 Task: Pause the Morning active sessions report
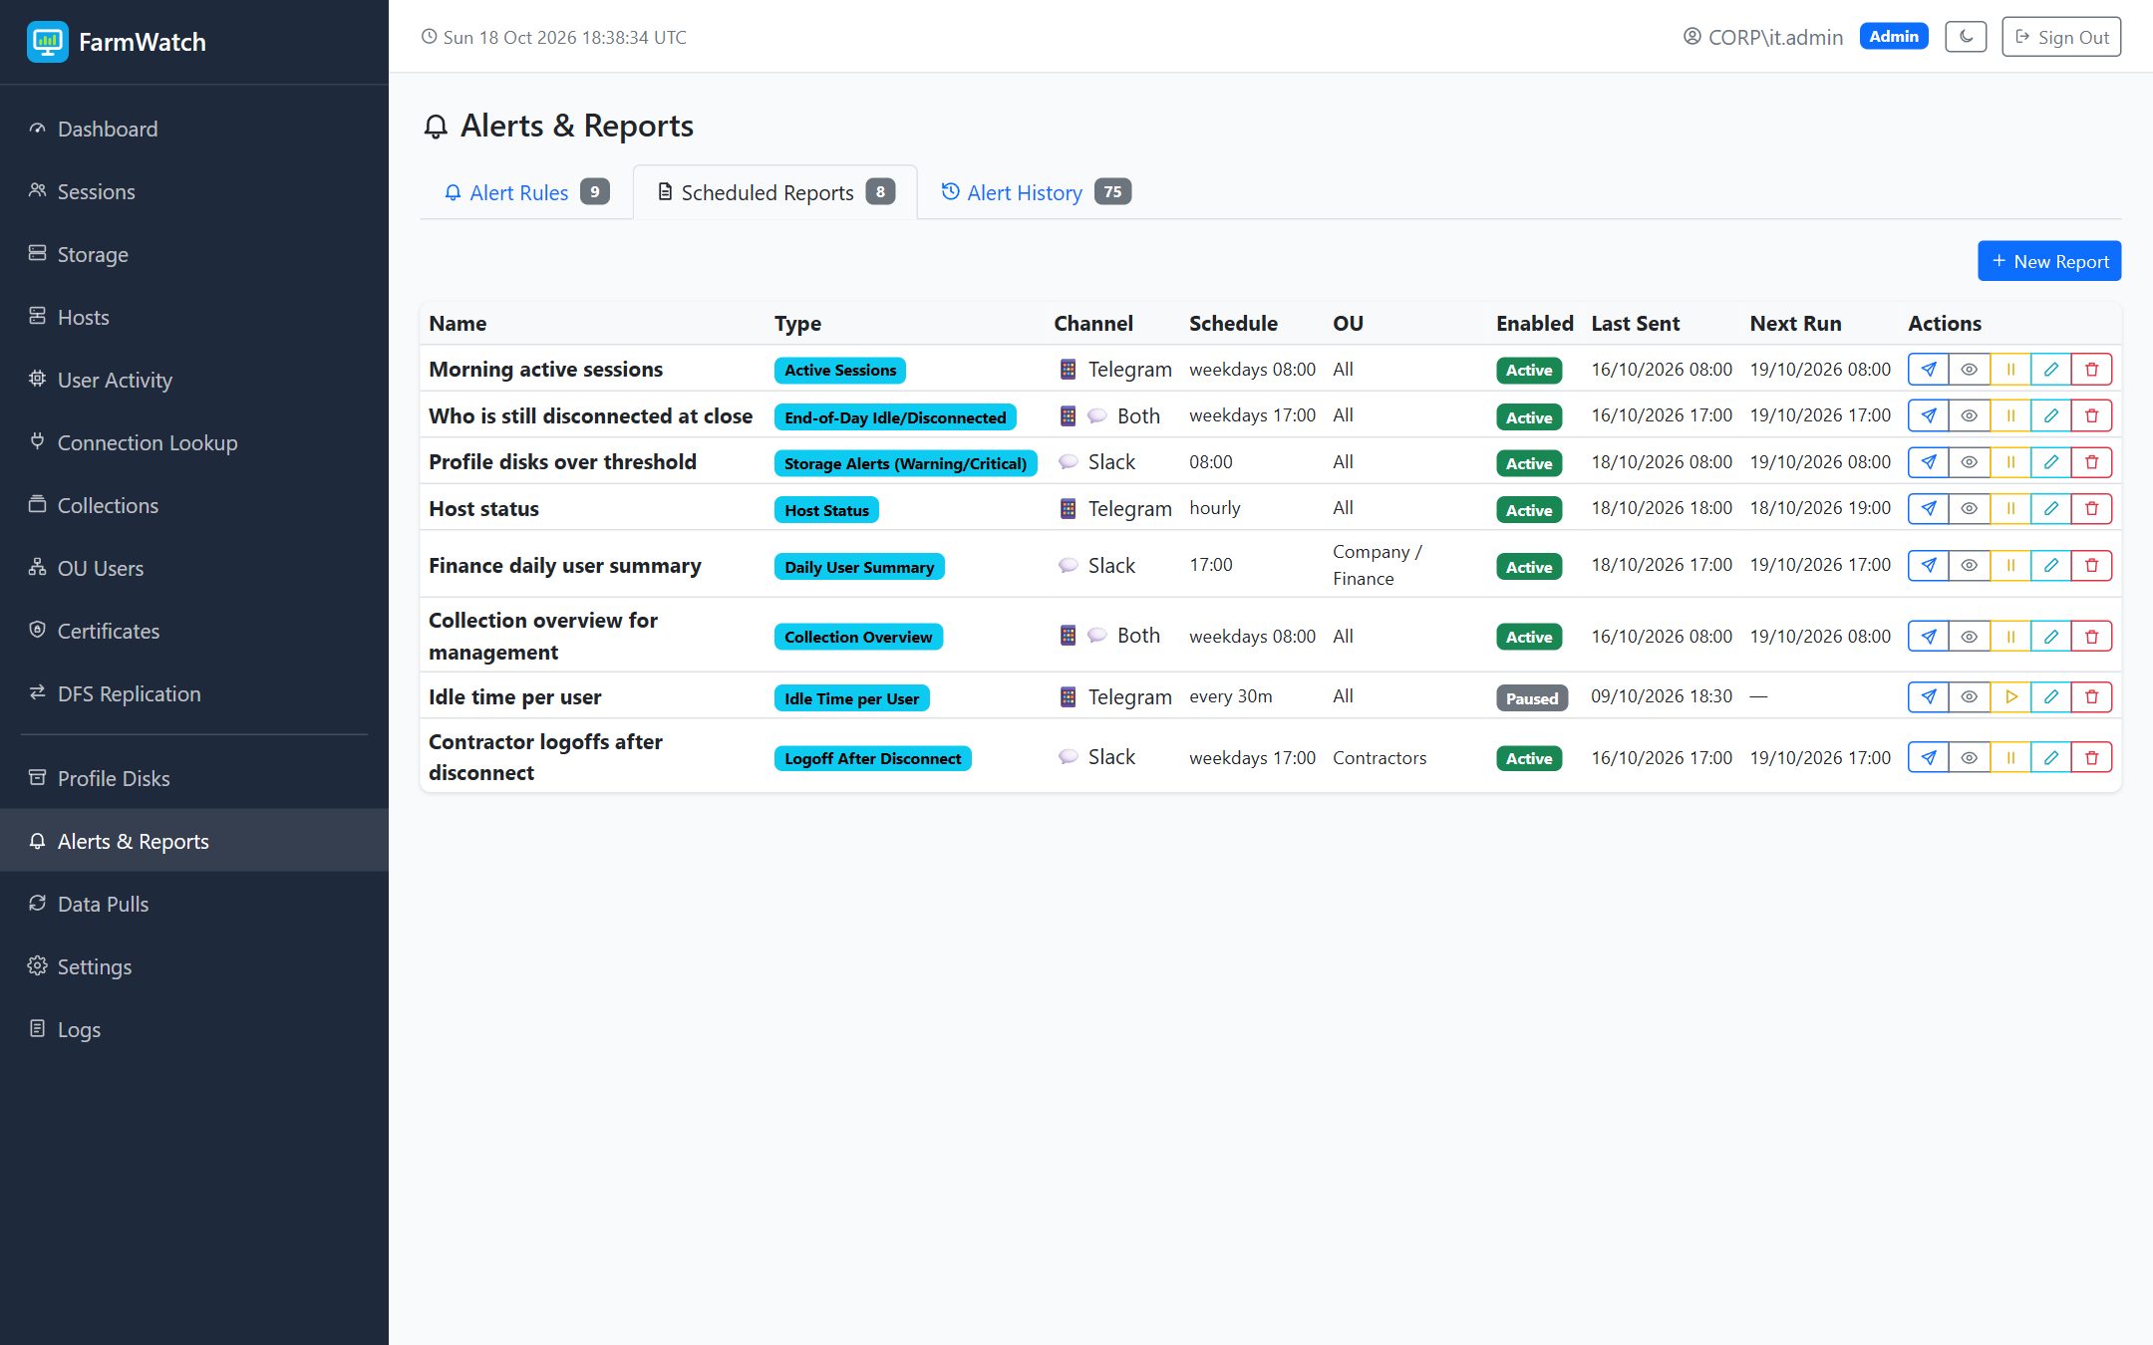(2010, 370)
